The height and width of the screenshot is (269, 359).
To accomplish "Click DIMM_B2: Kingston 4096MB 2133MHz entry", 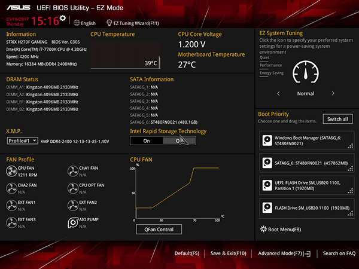I will pyautogui.click(x=42, y=109).
